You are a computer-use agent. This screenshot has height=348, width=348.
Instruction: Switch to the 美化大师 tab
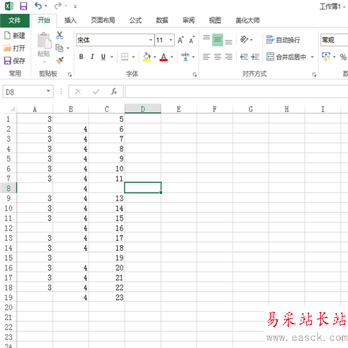[x=247, y=20]
